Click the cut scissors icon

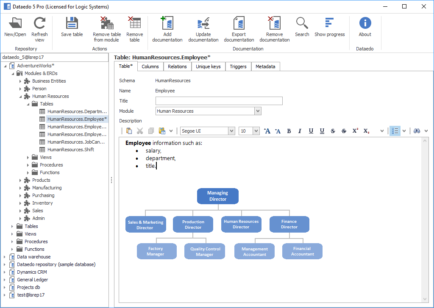pos(140,131)
